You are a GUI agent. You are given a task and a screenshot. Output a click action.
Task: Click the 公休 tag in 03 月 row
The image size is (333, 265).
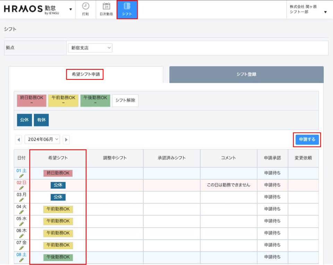(x=58, y=197)
